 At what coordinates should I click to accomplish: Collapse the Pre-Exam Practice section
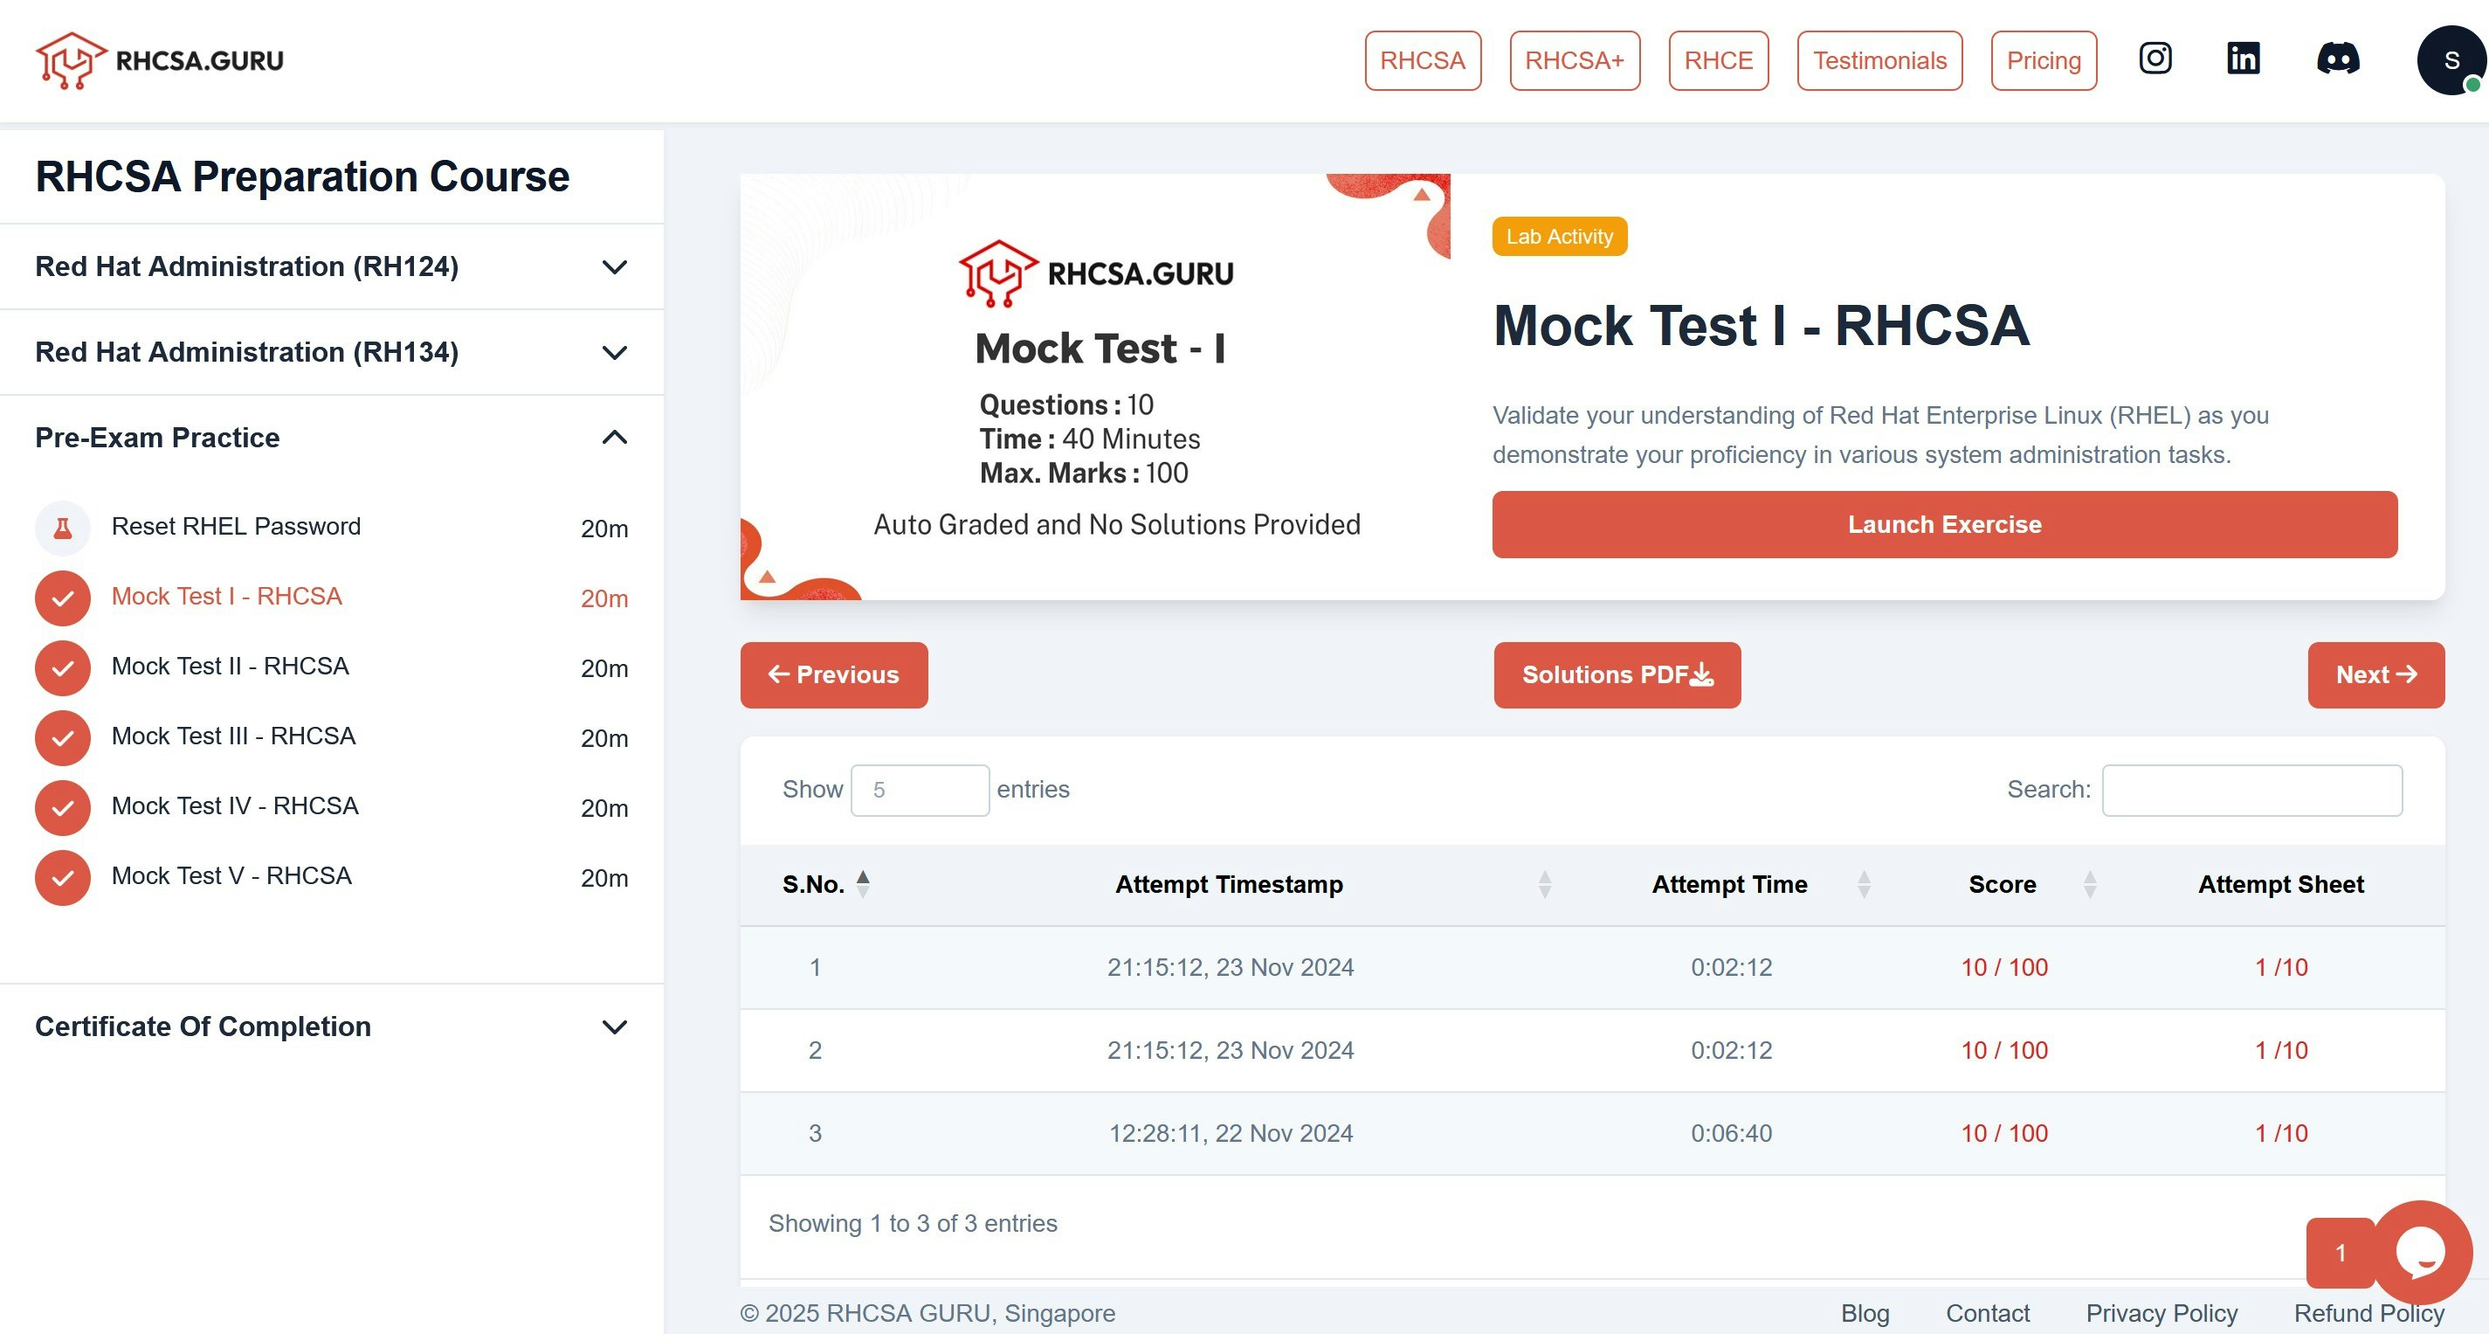(331, 438)
